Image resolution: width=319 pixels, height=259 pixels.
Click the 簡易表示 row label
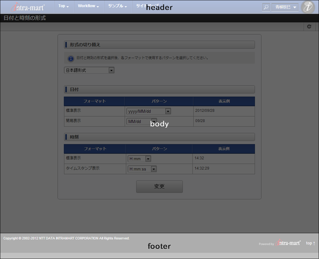73,121
